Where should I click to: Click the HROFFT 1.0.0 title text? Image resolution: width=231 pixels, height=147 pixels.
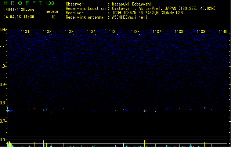[29, 3]
